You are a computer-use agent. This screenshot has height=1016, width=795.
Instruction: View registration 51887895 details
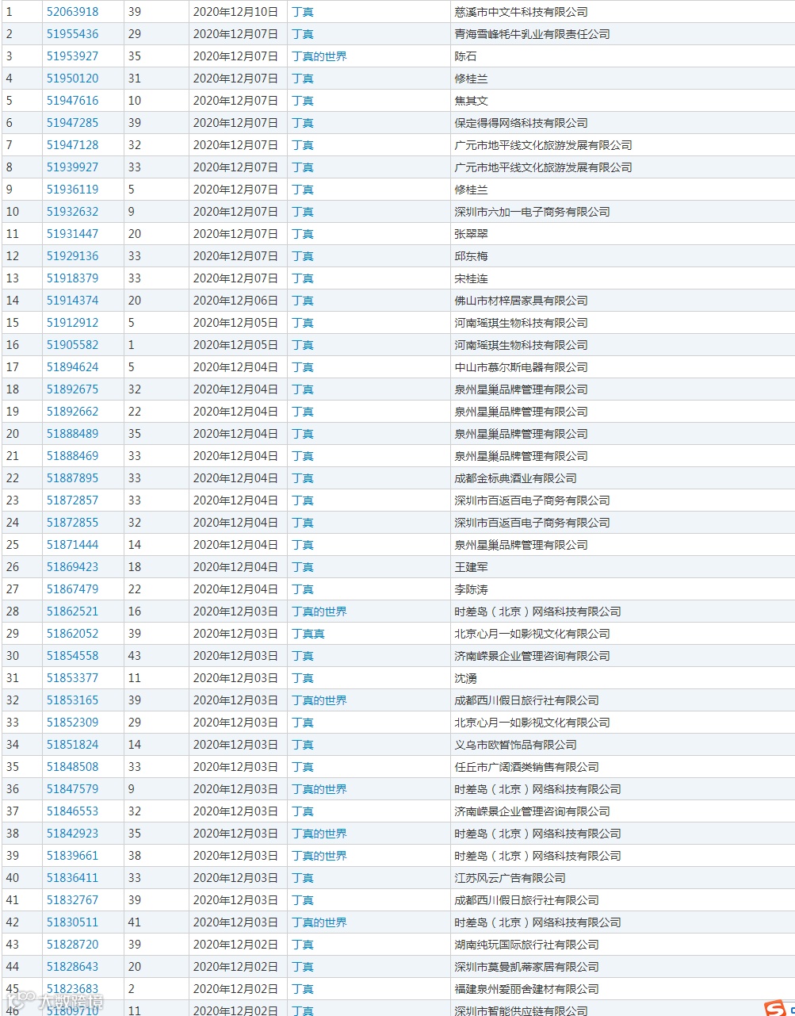pyautogui.click(x=73, y=478)
